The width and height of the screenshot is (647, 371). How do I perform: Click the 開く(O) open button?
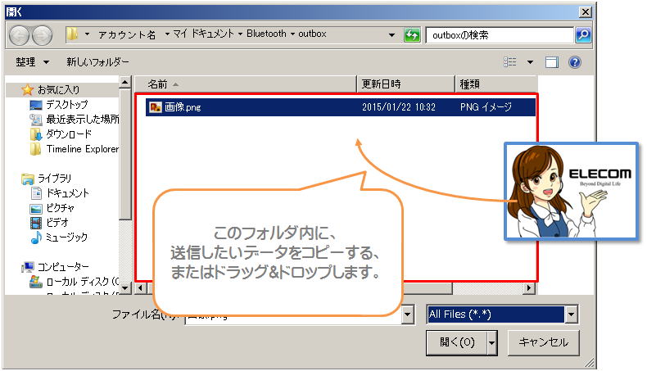click(457, 342)
